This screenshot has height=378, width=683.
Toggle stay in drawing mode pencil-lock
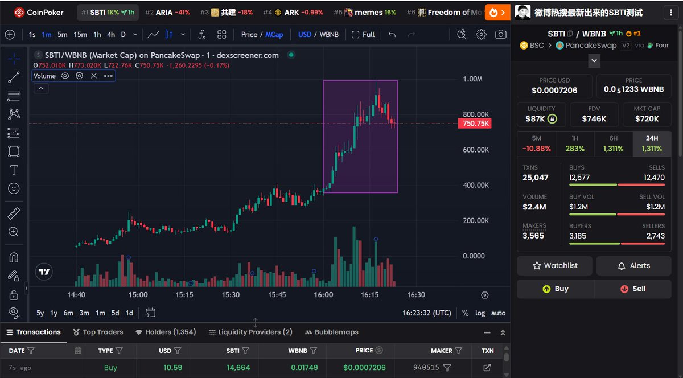(14, 276)
